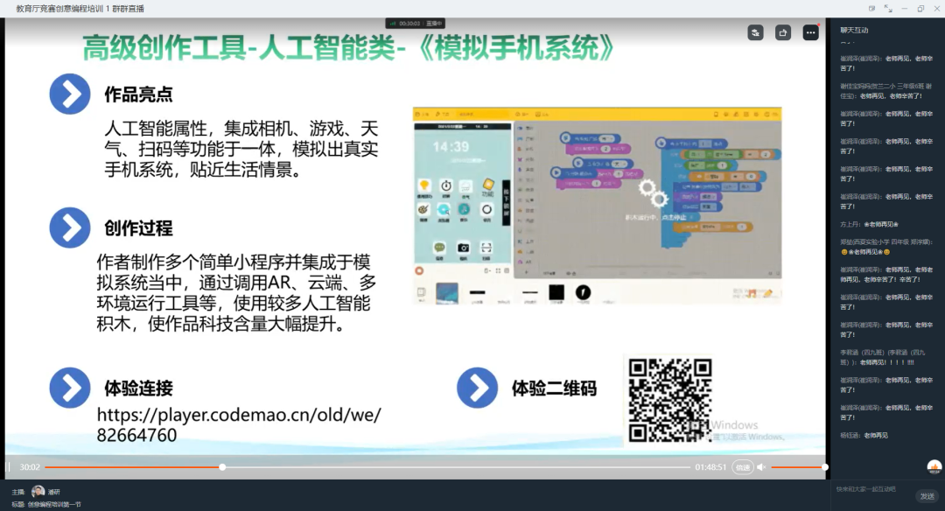
Task: Click the host avatar next to 主播
Action: (38, 492)
